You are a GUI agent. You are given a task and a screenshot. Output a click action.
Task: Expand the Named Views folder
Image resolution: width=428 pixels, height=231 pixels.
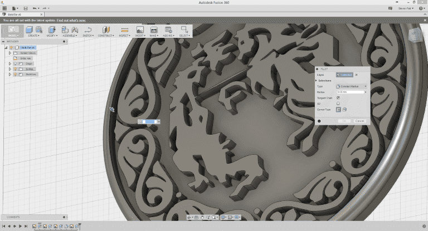[10, 53]
